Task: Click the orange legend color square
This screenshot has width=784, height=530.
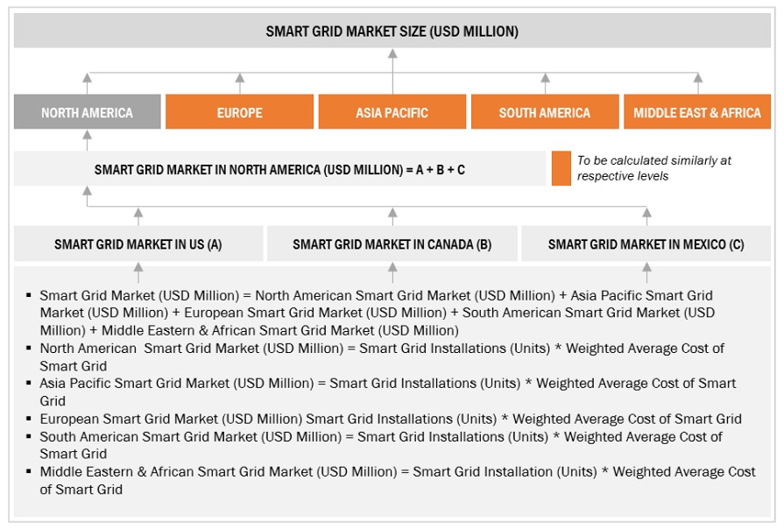Action: 561,168
